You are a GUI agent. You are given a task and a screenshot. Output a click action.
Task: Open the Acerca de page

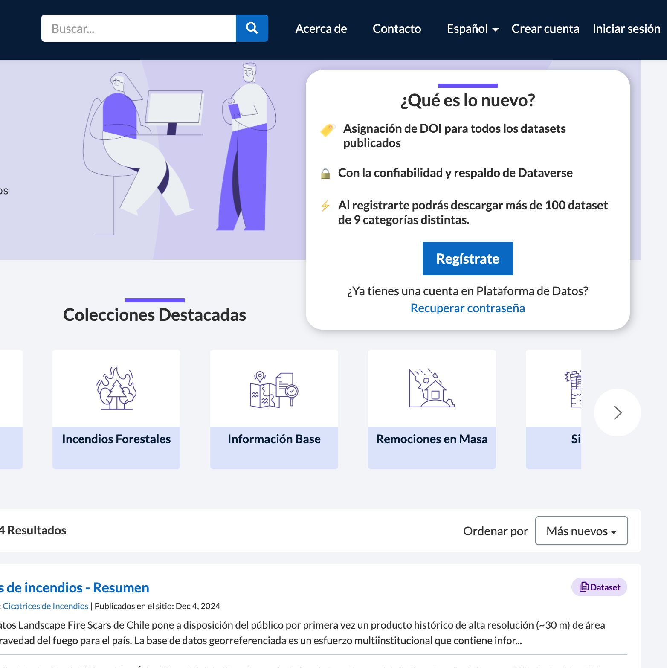click(x=321, y=29)
